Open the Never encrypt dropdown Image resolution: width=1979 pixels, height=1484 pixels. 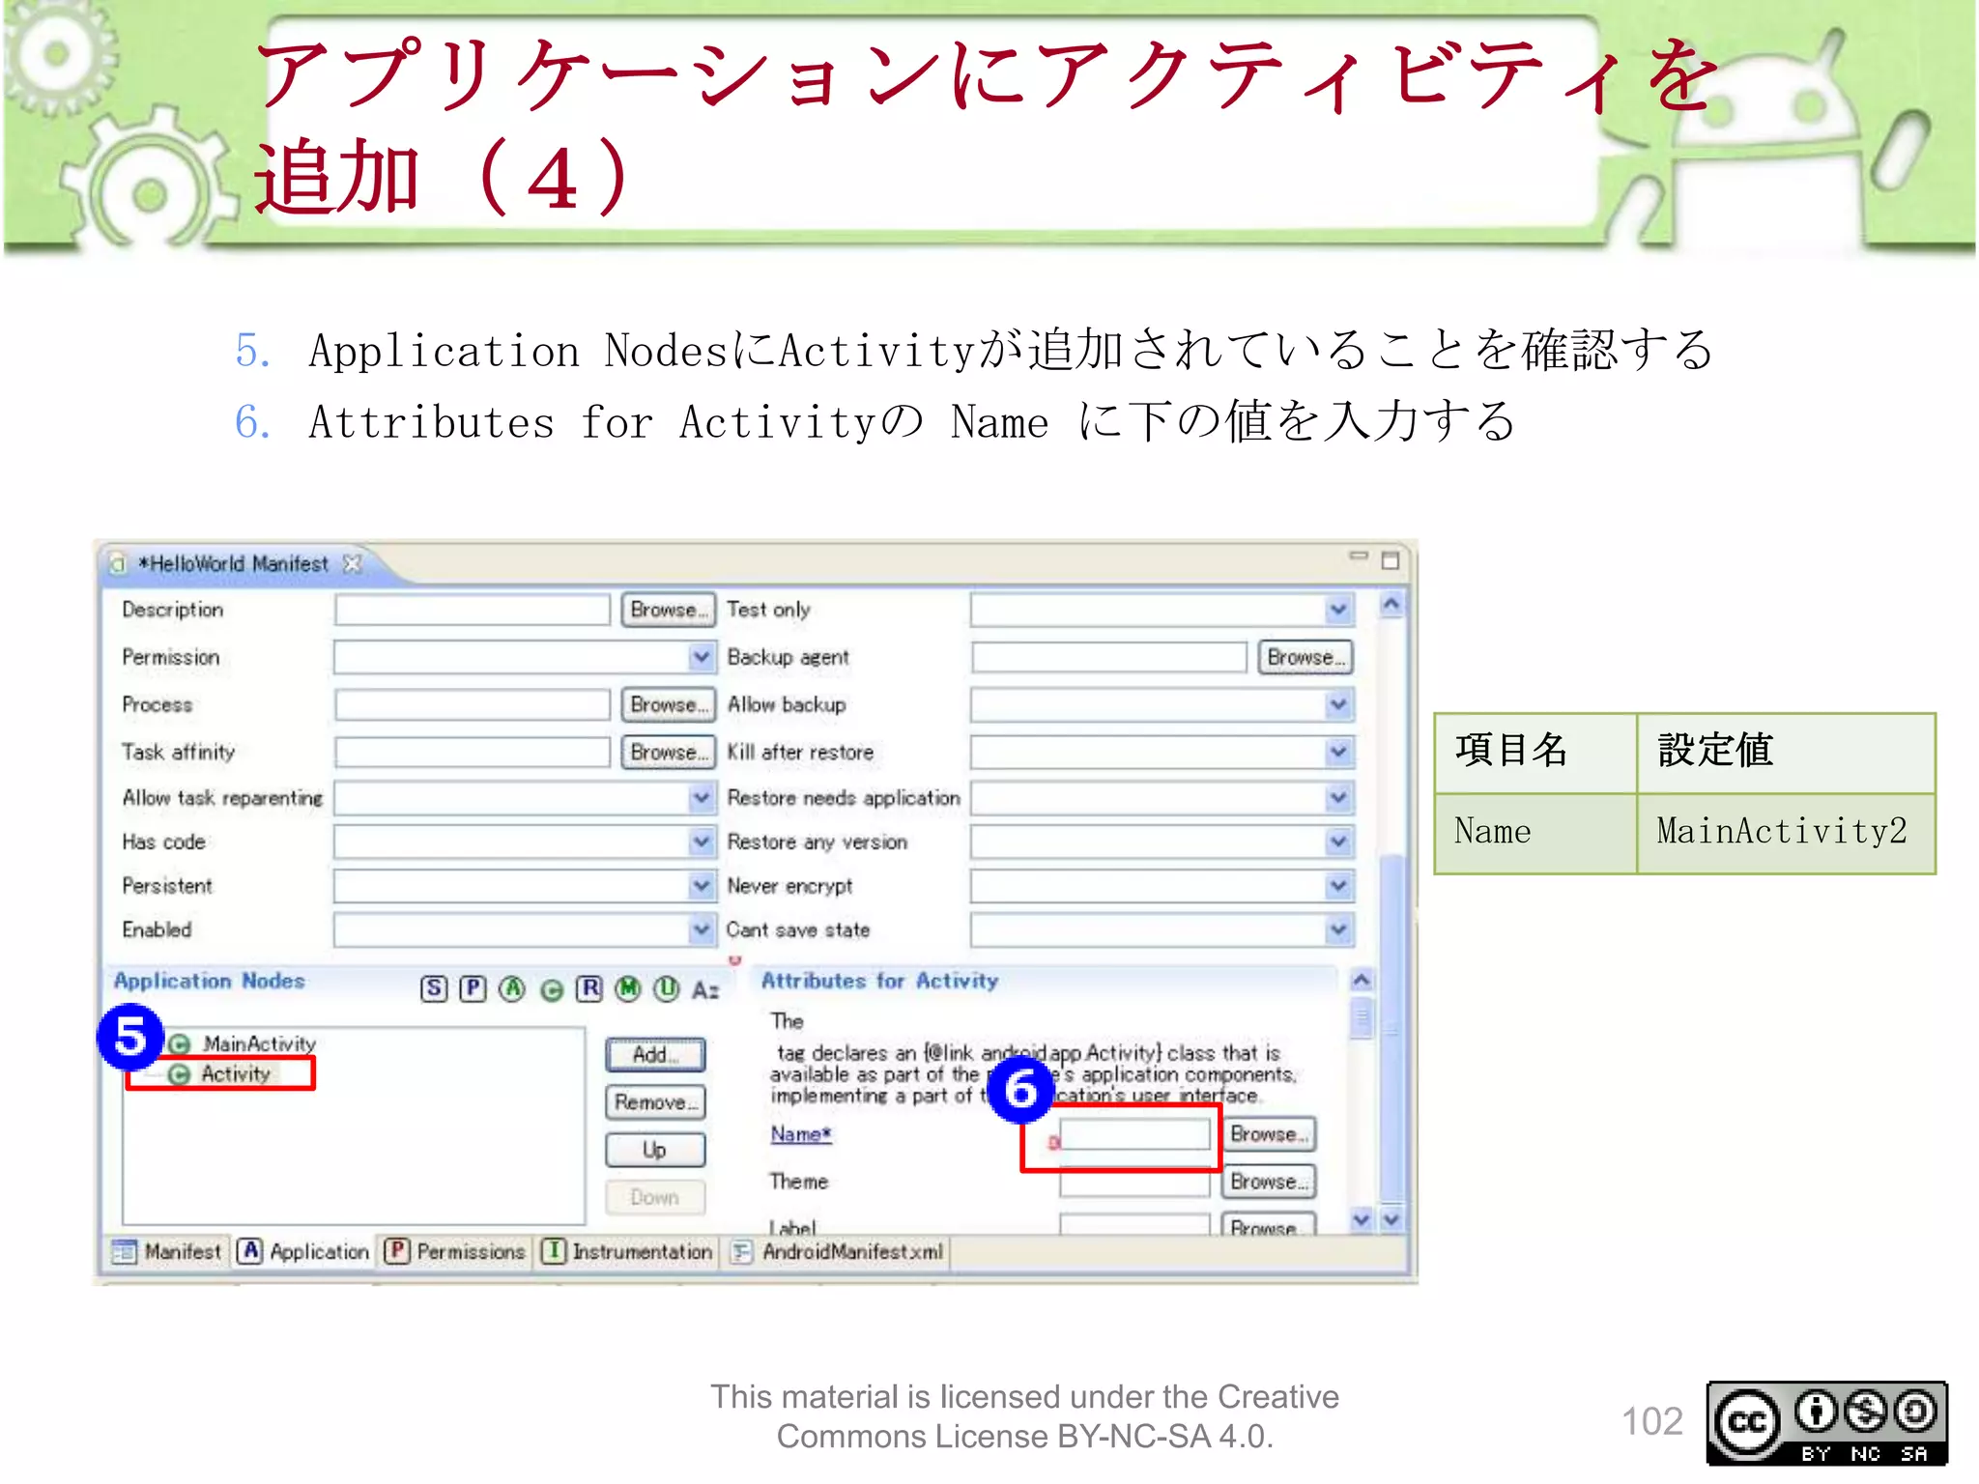click(1338, 886)
